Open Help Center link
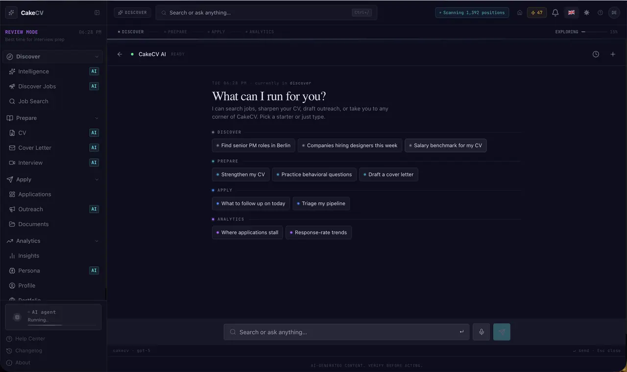 point(25,339)
